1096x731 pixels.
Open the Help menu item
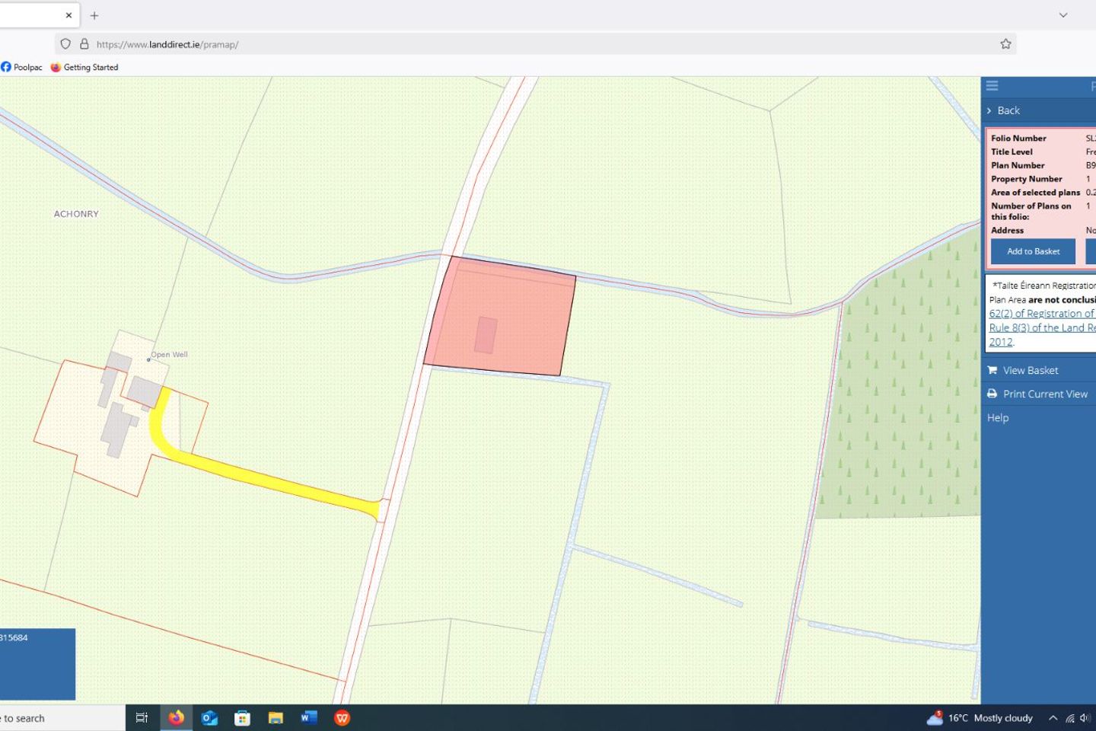[998, 417]
